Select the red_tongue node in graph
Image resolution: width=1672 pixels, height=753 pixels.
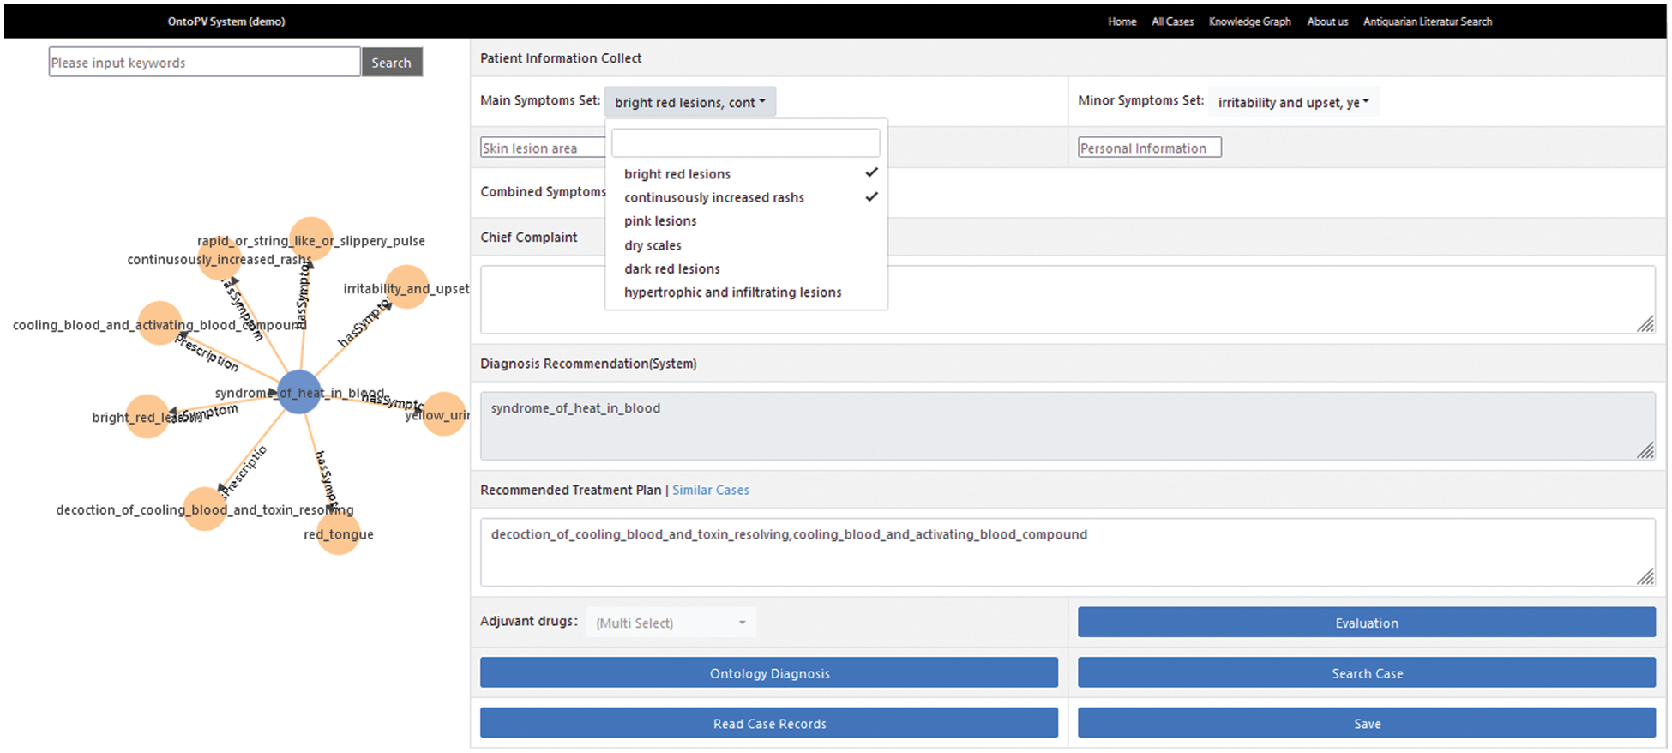pyautogui.click(x=339, y=533)
